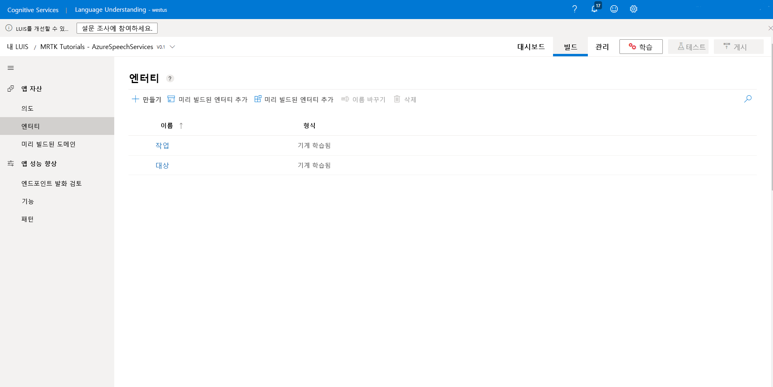
Task: Open Cognitive Services header link
Action: coord(33,10)
